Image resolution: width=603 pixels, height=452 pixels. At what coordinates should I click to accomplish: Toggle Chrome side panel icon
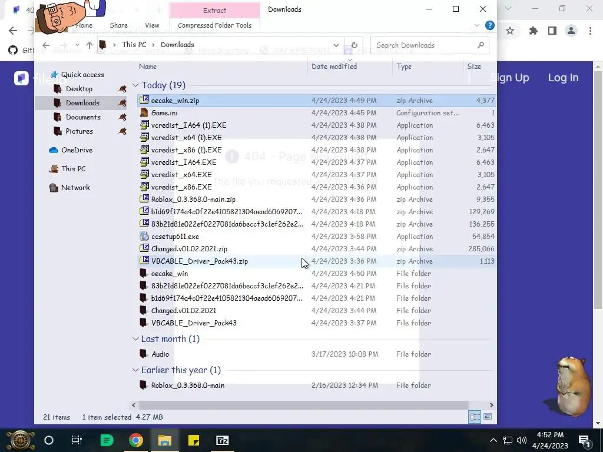[x=552, y=31]
